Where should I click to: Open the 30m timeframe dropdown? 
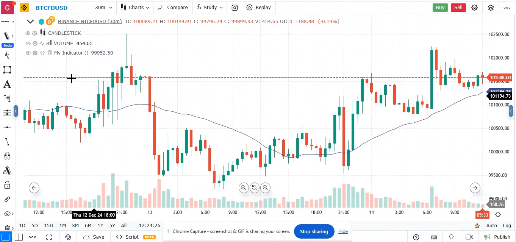pos(104,7)
